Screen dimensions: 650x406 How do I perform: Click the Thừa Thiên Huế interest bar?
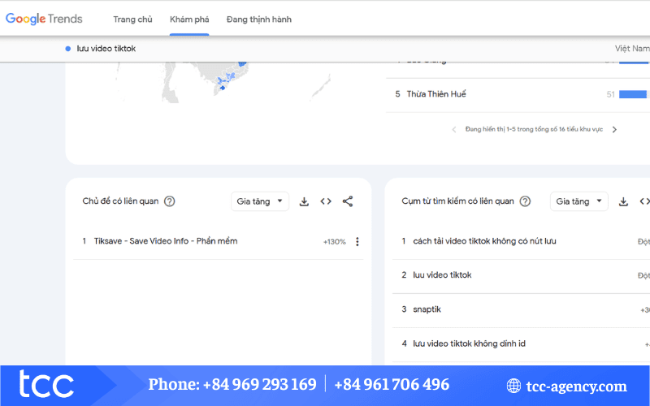(x=633, y=94)
